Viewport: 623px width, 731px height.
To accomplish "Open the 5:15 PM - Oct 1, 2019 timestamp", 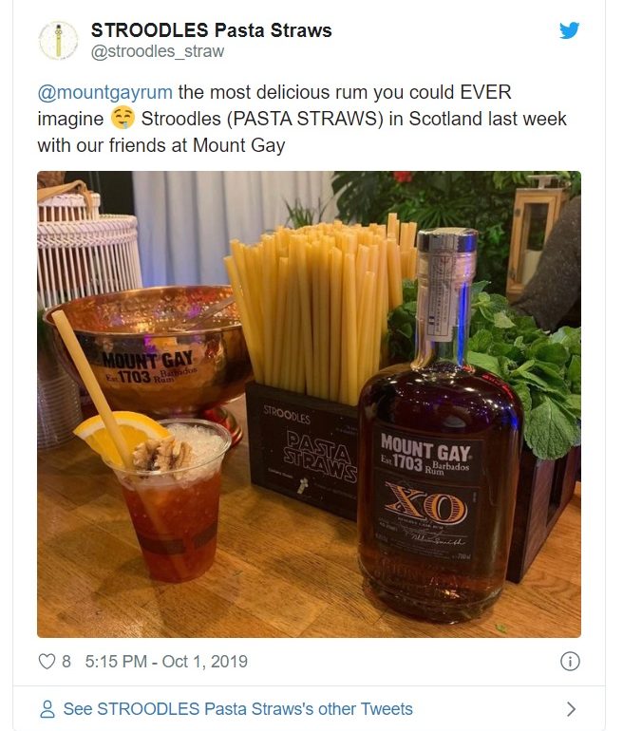I will pyautogui.click(x=166, y=661).
